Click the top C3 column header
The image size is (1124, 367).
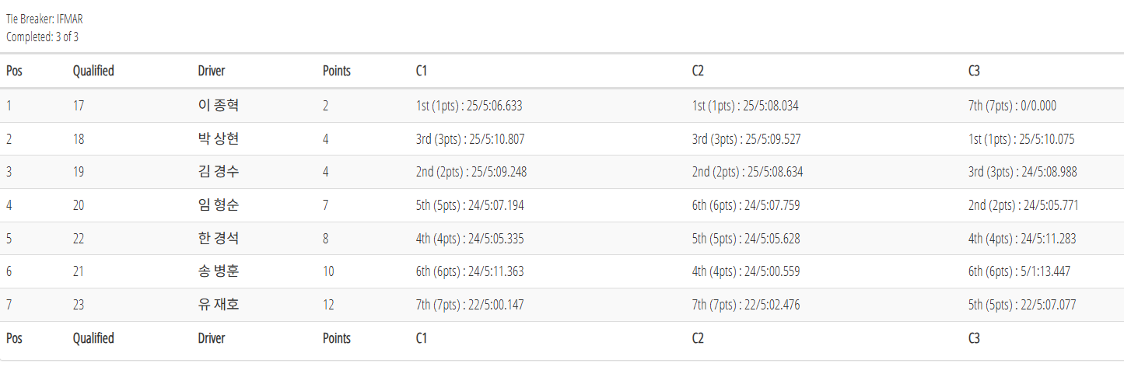tap(974, 71)
